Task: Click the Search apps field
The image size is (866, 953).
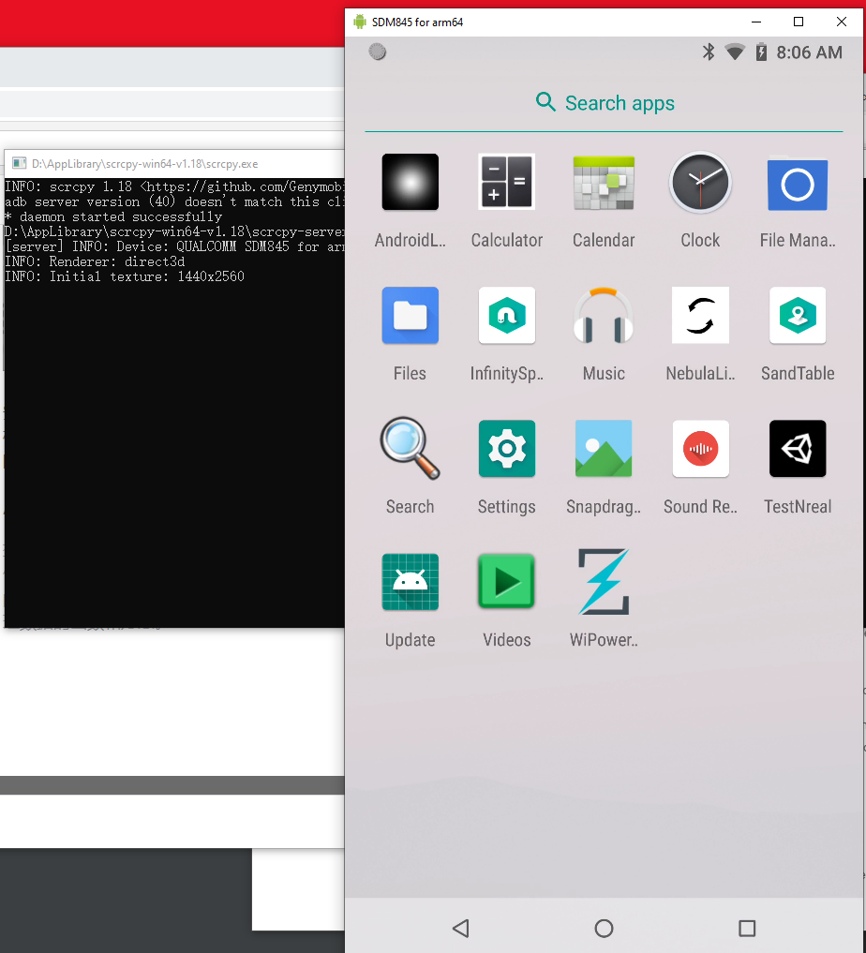Action: click(604, 103)
